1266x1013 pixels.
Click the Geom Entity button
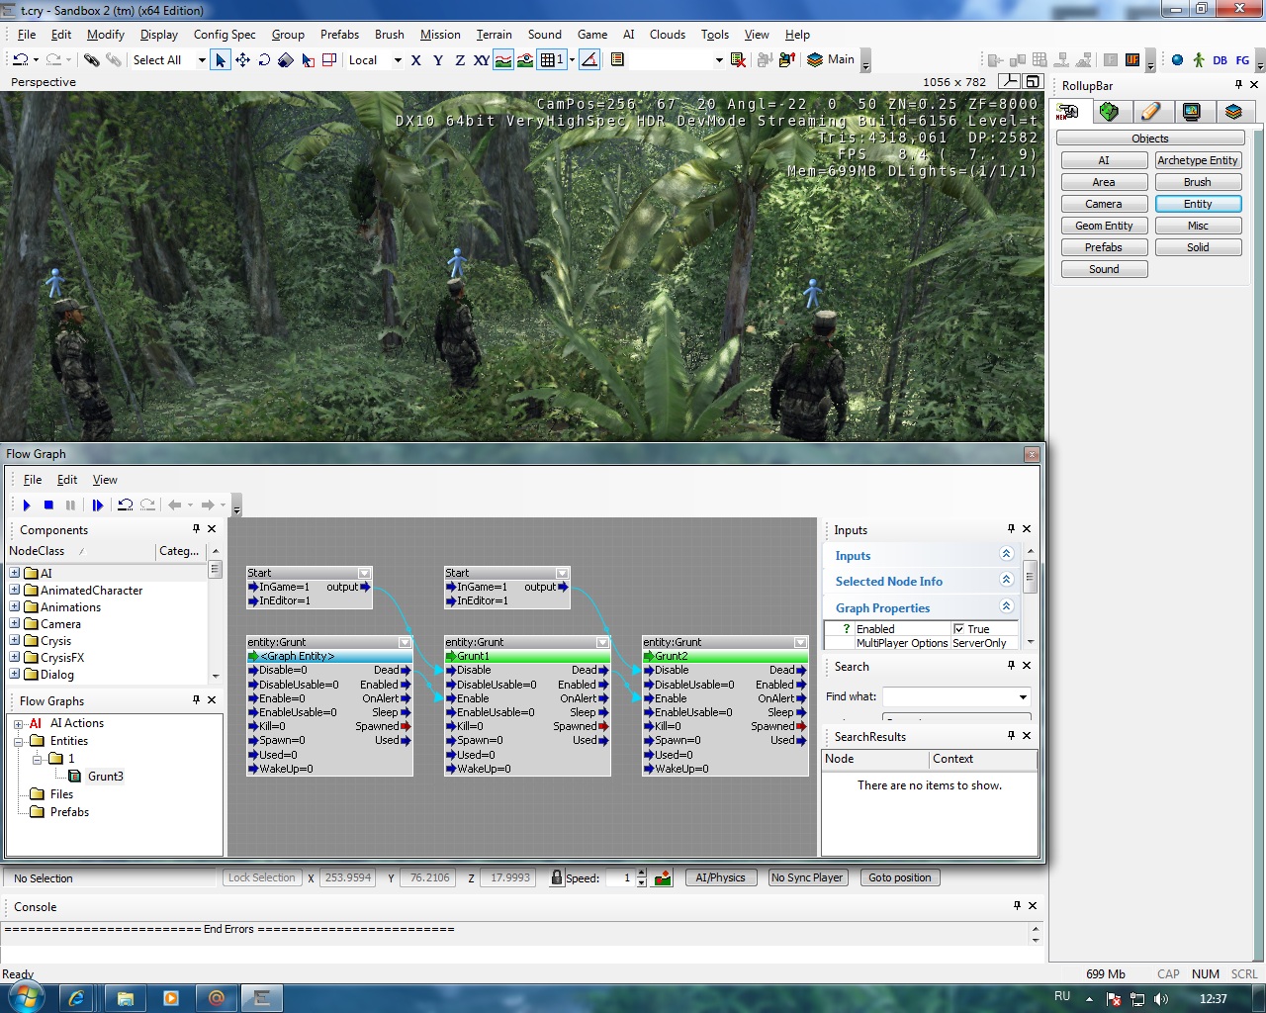(1104, 226)
